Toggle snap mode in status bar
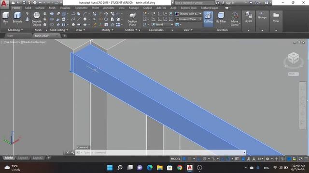309x173 pixels. click(189, 159)
